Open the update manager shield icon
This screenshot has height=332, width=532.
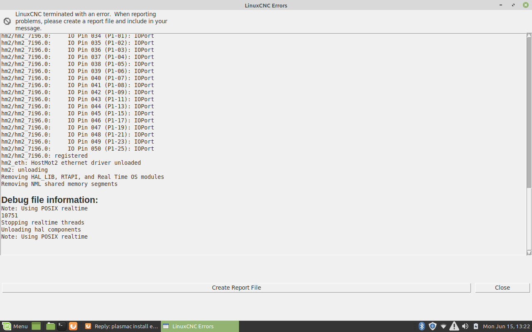[432, 326]
